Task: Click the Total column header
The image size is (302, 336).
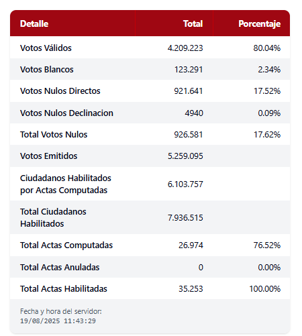Action: [x=193, y=23]
